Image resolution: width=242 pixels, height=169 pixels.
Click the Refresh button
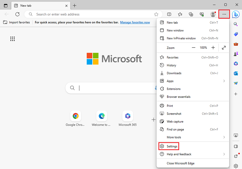[17, 14]
